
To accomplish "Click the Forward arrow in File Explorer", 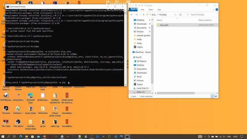I will pyautogui.click(x=136, y=15).
